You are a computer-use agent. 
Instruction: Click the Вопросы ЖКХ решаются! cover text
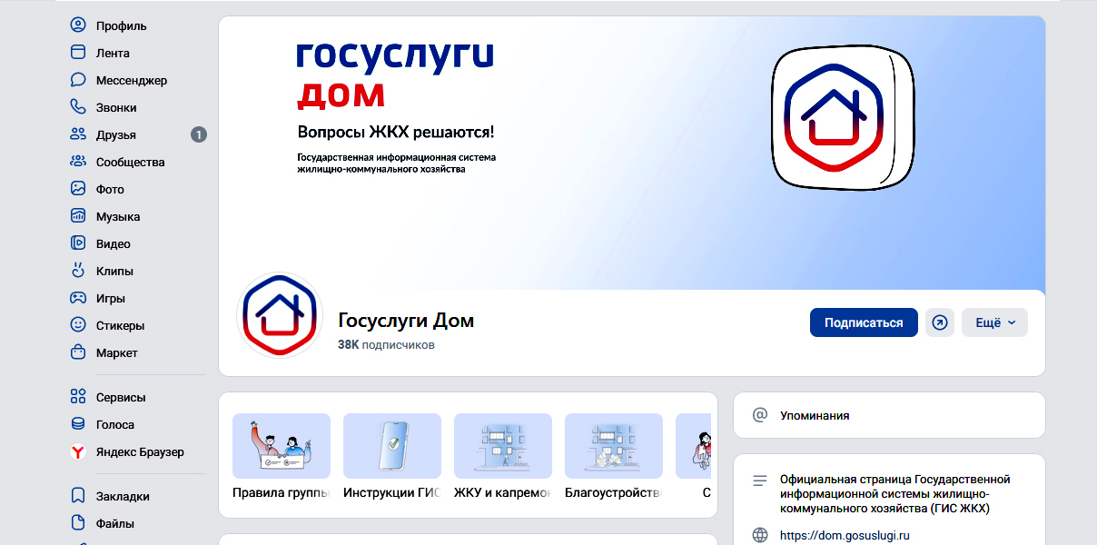coord(396,133)
